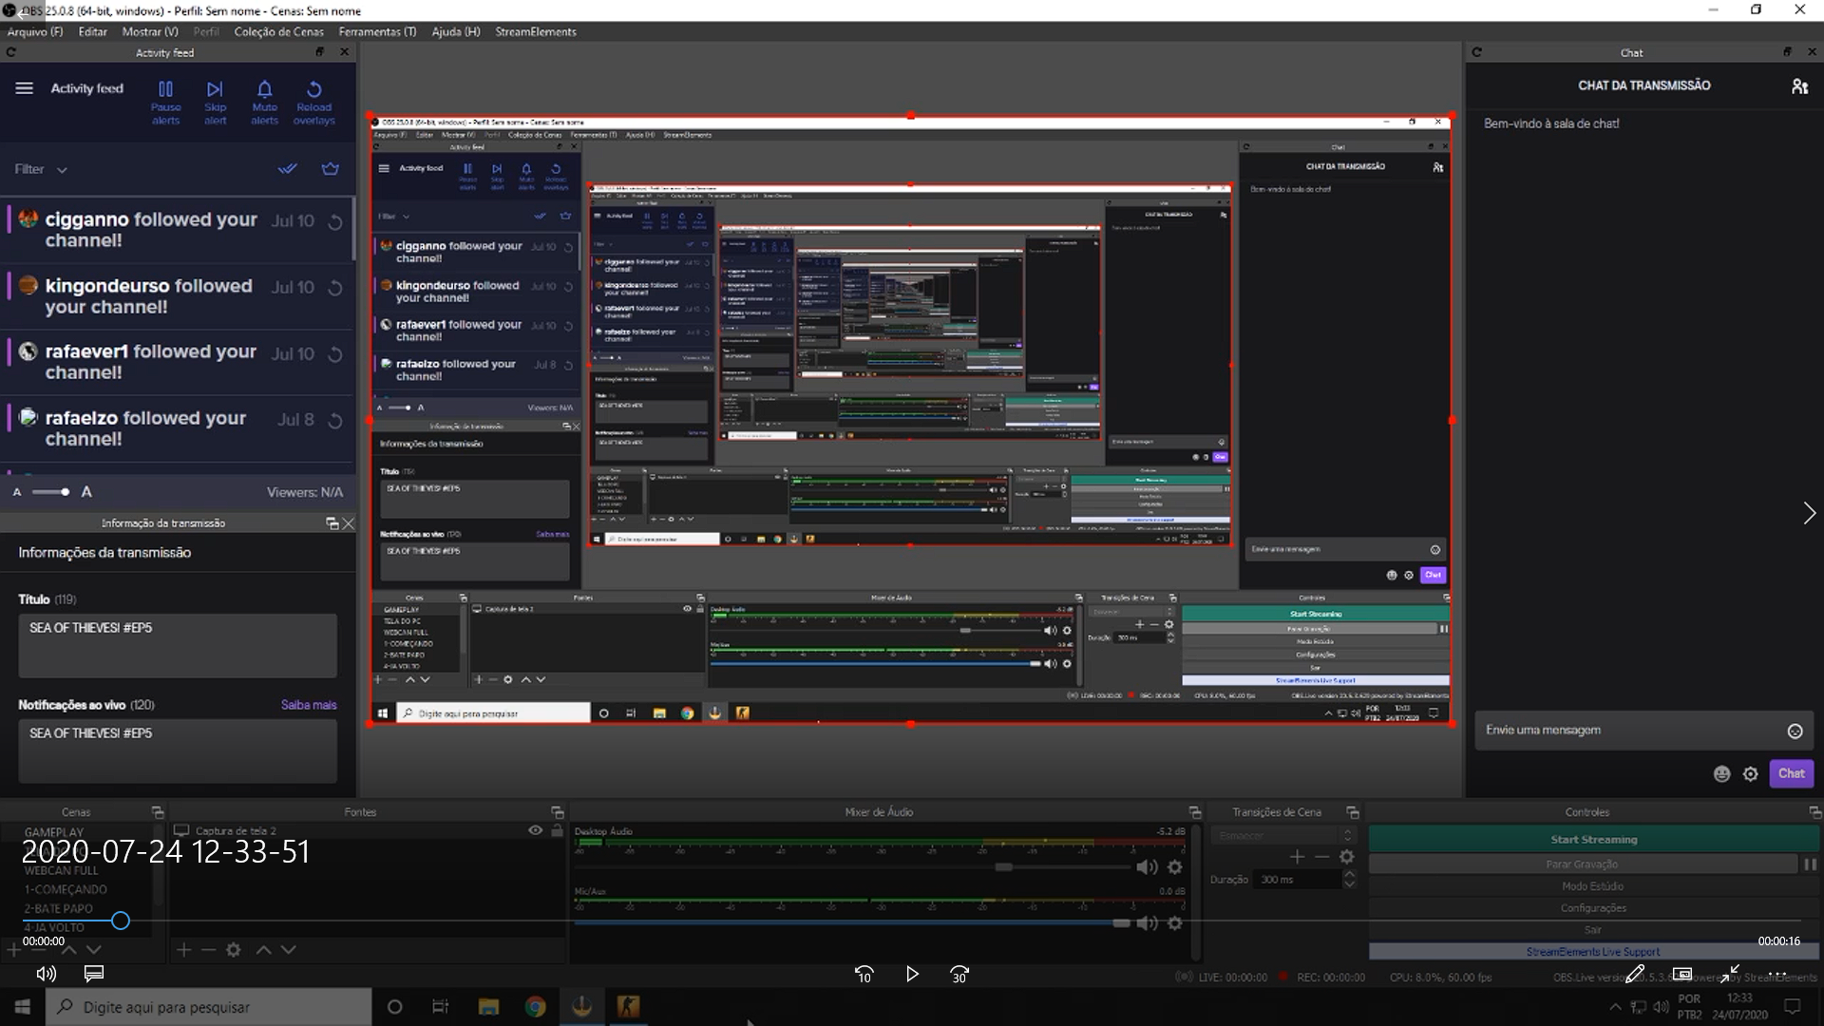Skip forward 30 seconds in the video player
Viewport: 1824px width, 1026px height.
(x=959, y=975)
